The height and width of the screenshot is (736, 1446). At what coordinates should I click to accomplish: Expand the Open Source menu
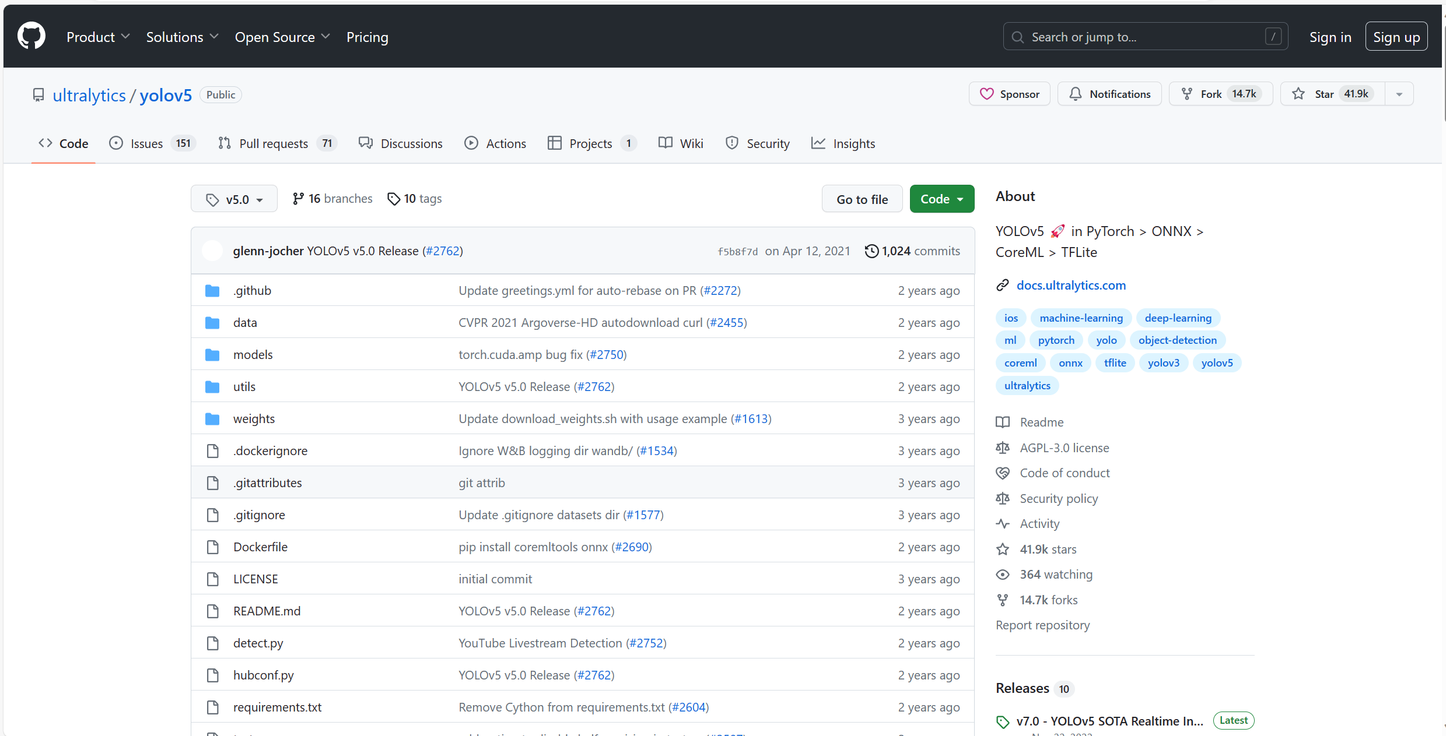tap(282, 37)
